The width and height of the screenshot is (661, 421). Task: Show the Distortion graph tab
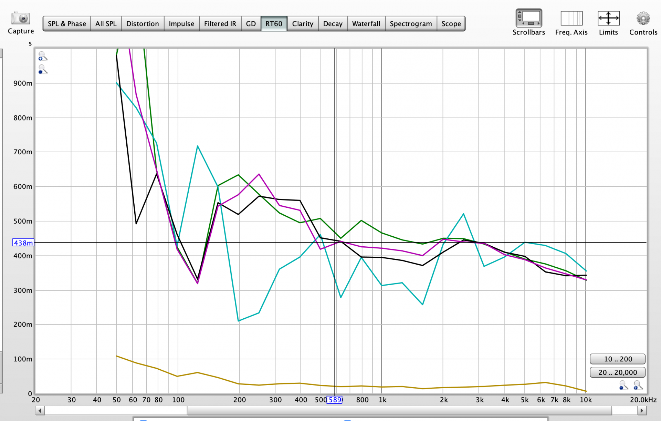[x=143, y=24]
